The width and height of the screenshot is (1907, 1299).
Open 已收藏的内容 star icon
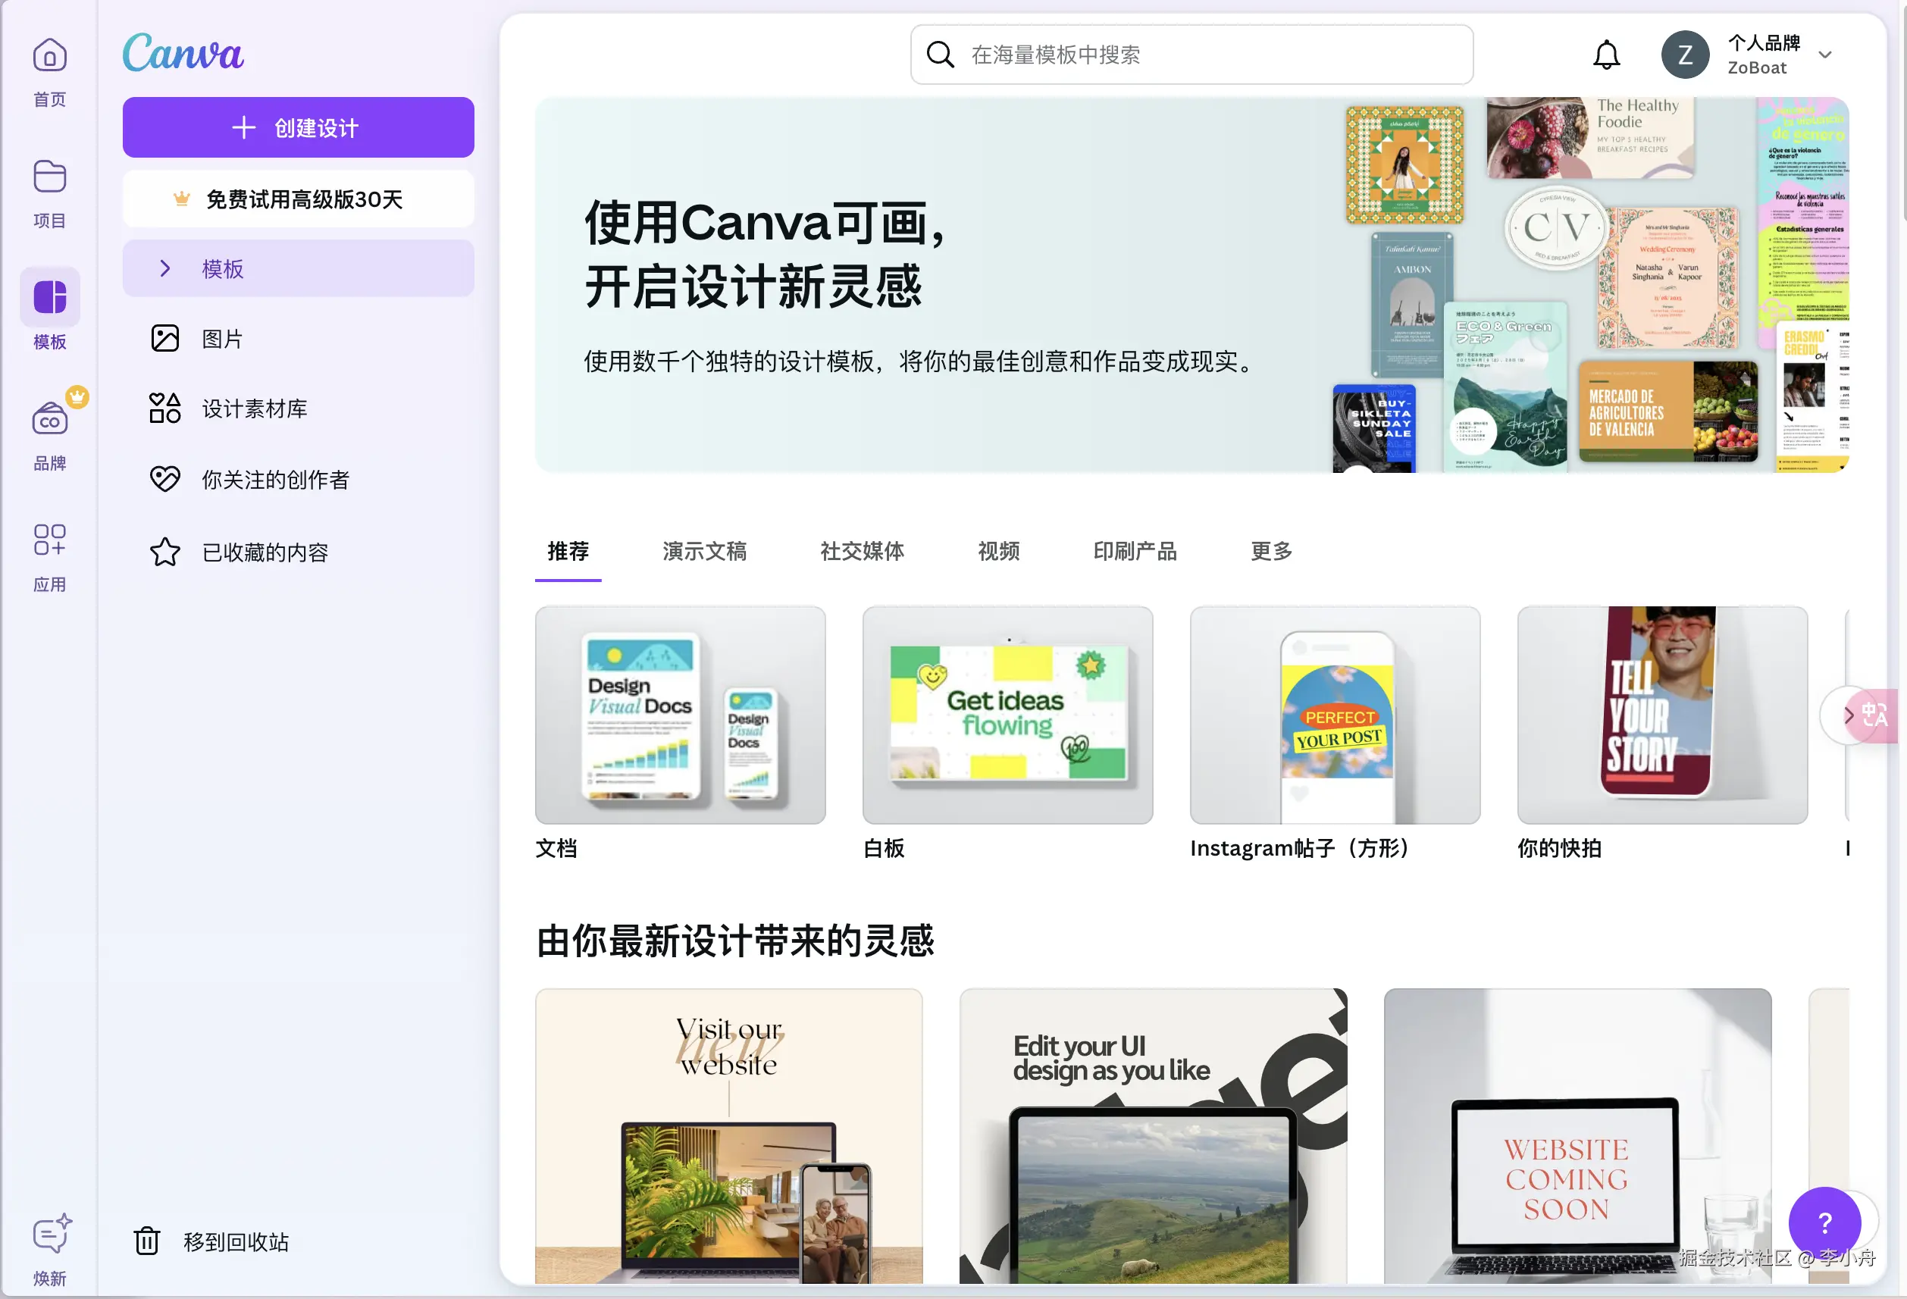click(x=165, y=552)
